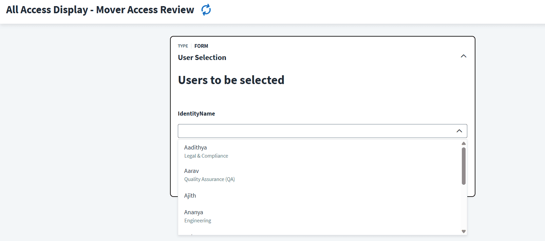Click the dropdown list scroll down arrow
Image resolution: width=545 pixels, height=241 pixels.
point(464,232)
